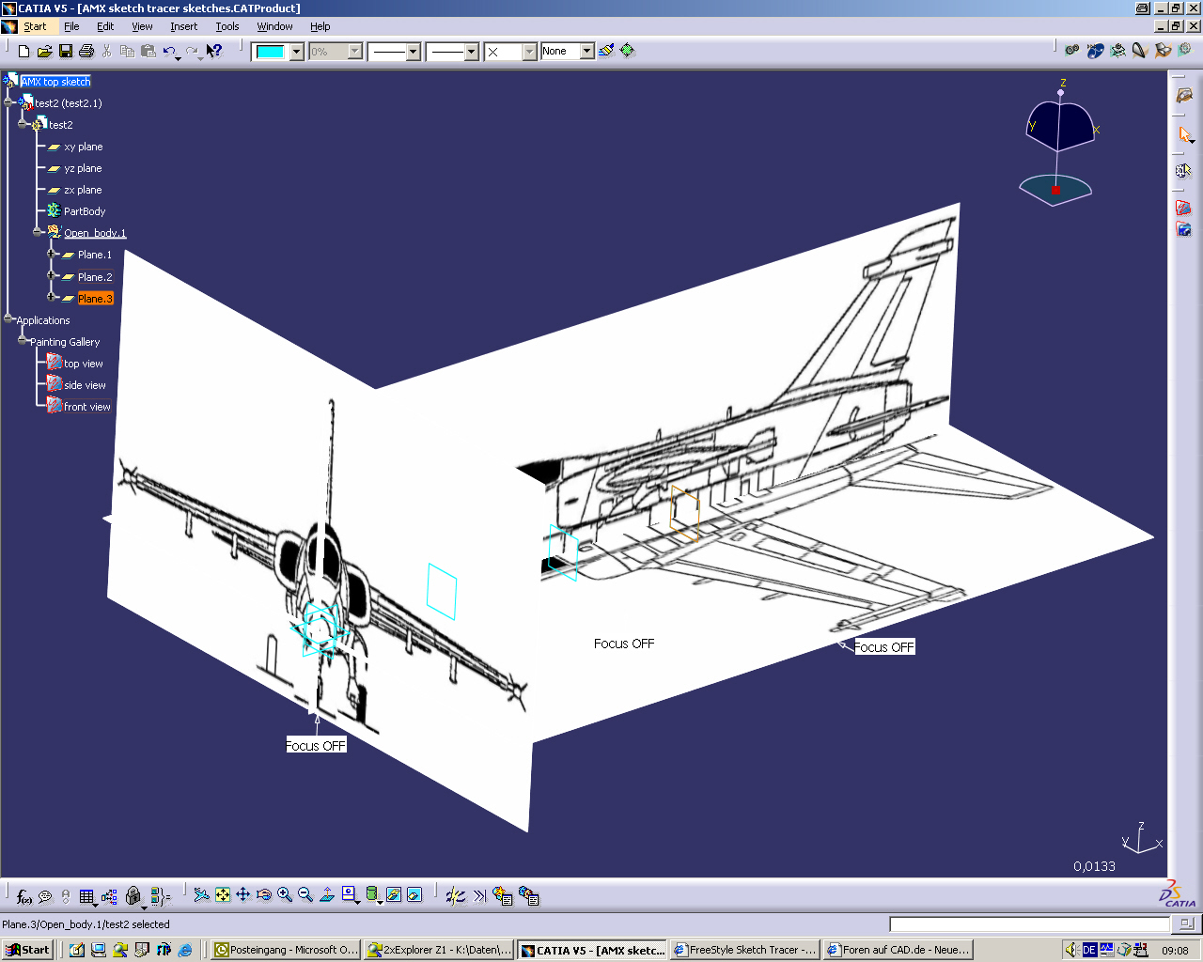The height and width of the screenshot is (962, 1203).
Task: Expand the Plane.2 tree node
Action: (x=52, y=276)
